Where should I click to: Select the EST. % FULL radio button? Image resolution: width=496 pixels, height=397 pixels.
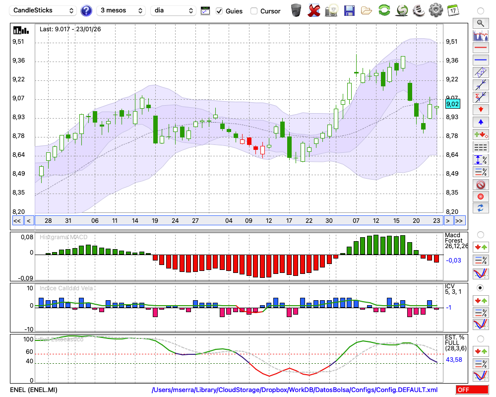(x=480, y=339)
